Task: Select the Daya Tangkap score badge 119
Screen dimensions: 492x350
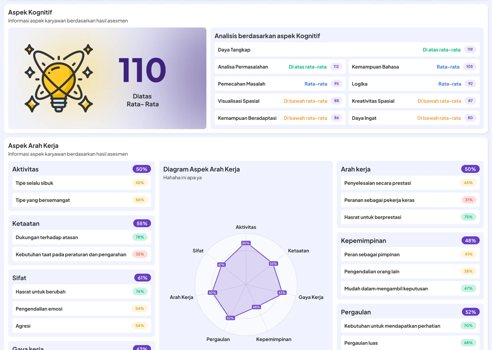Action: 470,50
